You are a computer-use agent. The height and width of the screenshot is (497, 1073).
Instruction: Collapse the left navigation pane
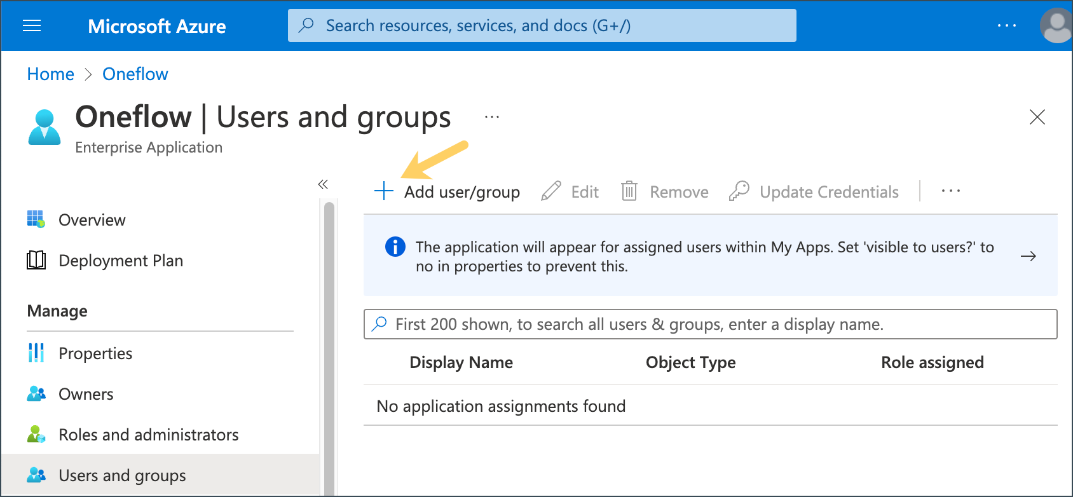[323, 184]
